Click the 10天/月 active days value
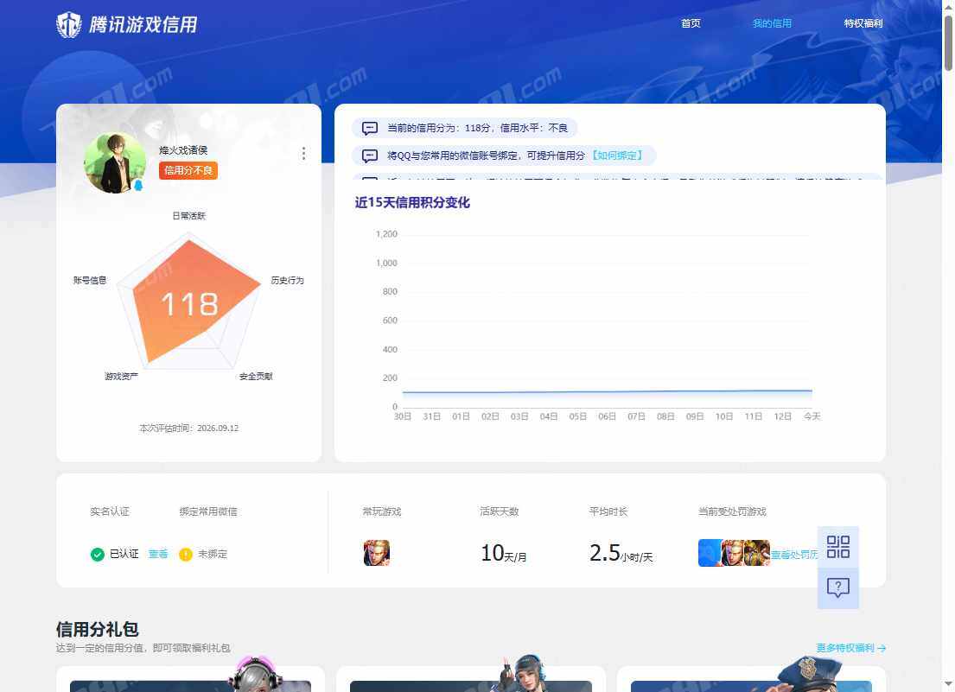The image size is (955, 692). pyautogui.click(x=504, y=553)
